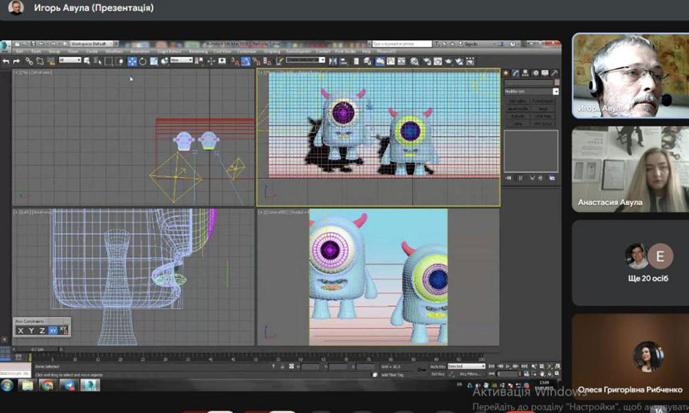Click the Mirror tool icon
The height and width of the screenshot is (413, 689).
333,61
